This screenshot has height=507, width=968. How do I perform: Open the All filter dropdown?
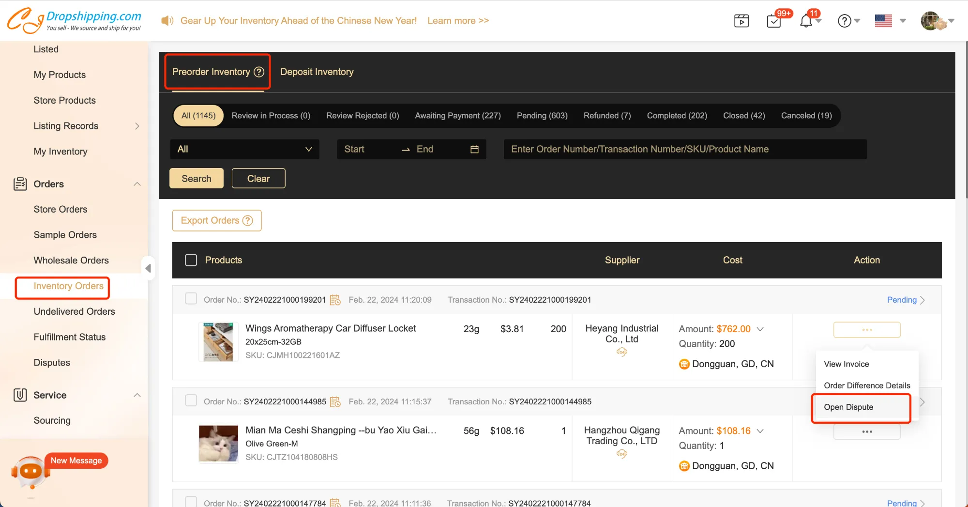click(244, 149)
